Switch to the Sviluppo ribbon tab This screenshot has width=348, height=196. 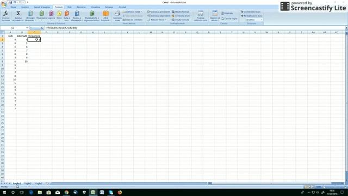pyautogui.click(x=109, y=7)
